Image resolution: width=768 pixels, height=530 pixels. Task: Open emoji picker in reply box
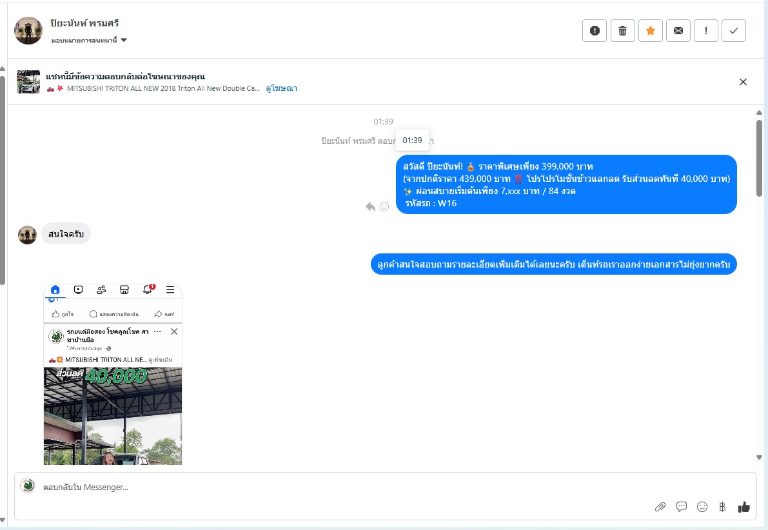click(x=702, y=507)
